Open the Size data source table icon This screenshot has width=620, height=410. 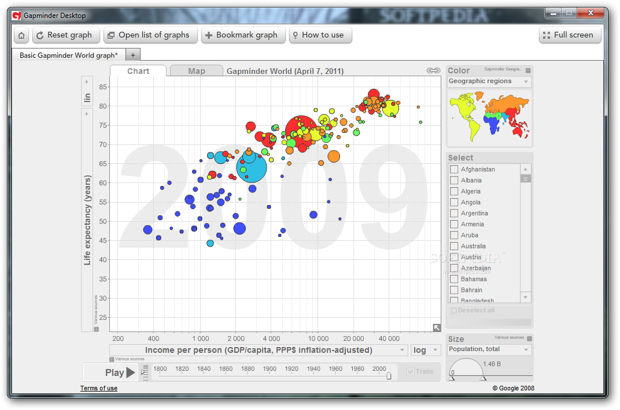(529, 338)
